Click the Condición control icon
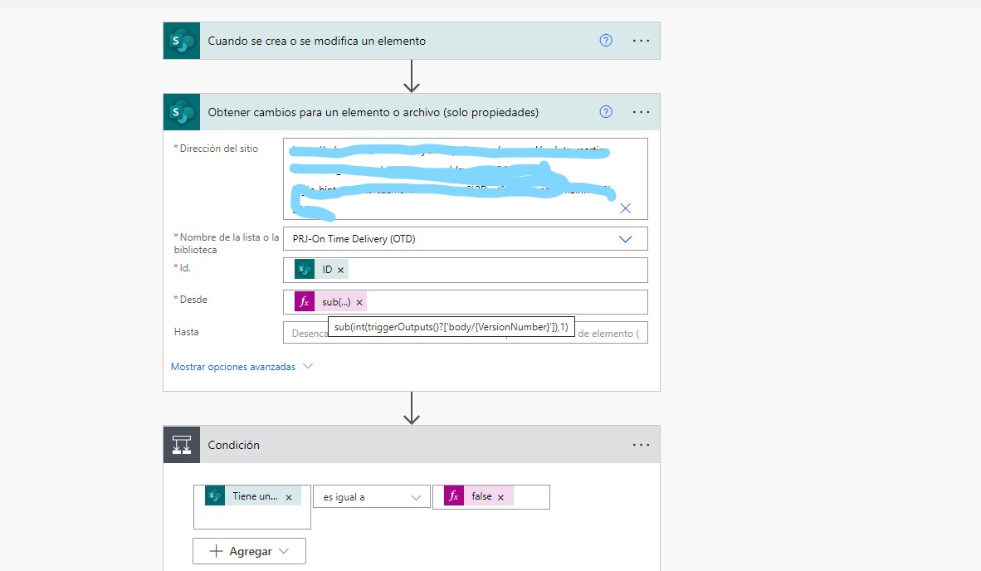The width and height of the screenshot is (981, 571). click(182, 446)
